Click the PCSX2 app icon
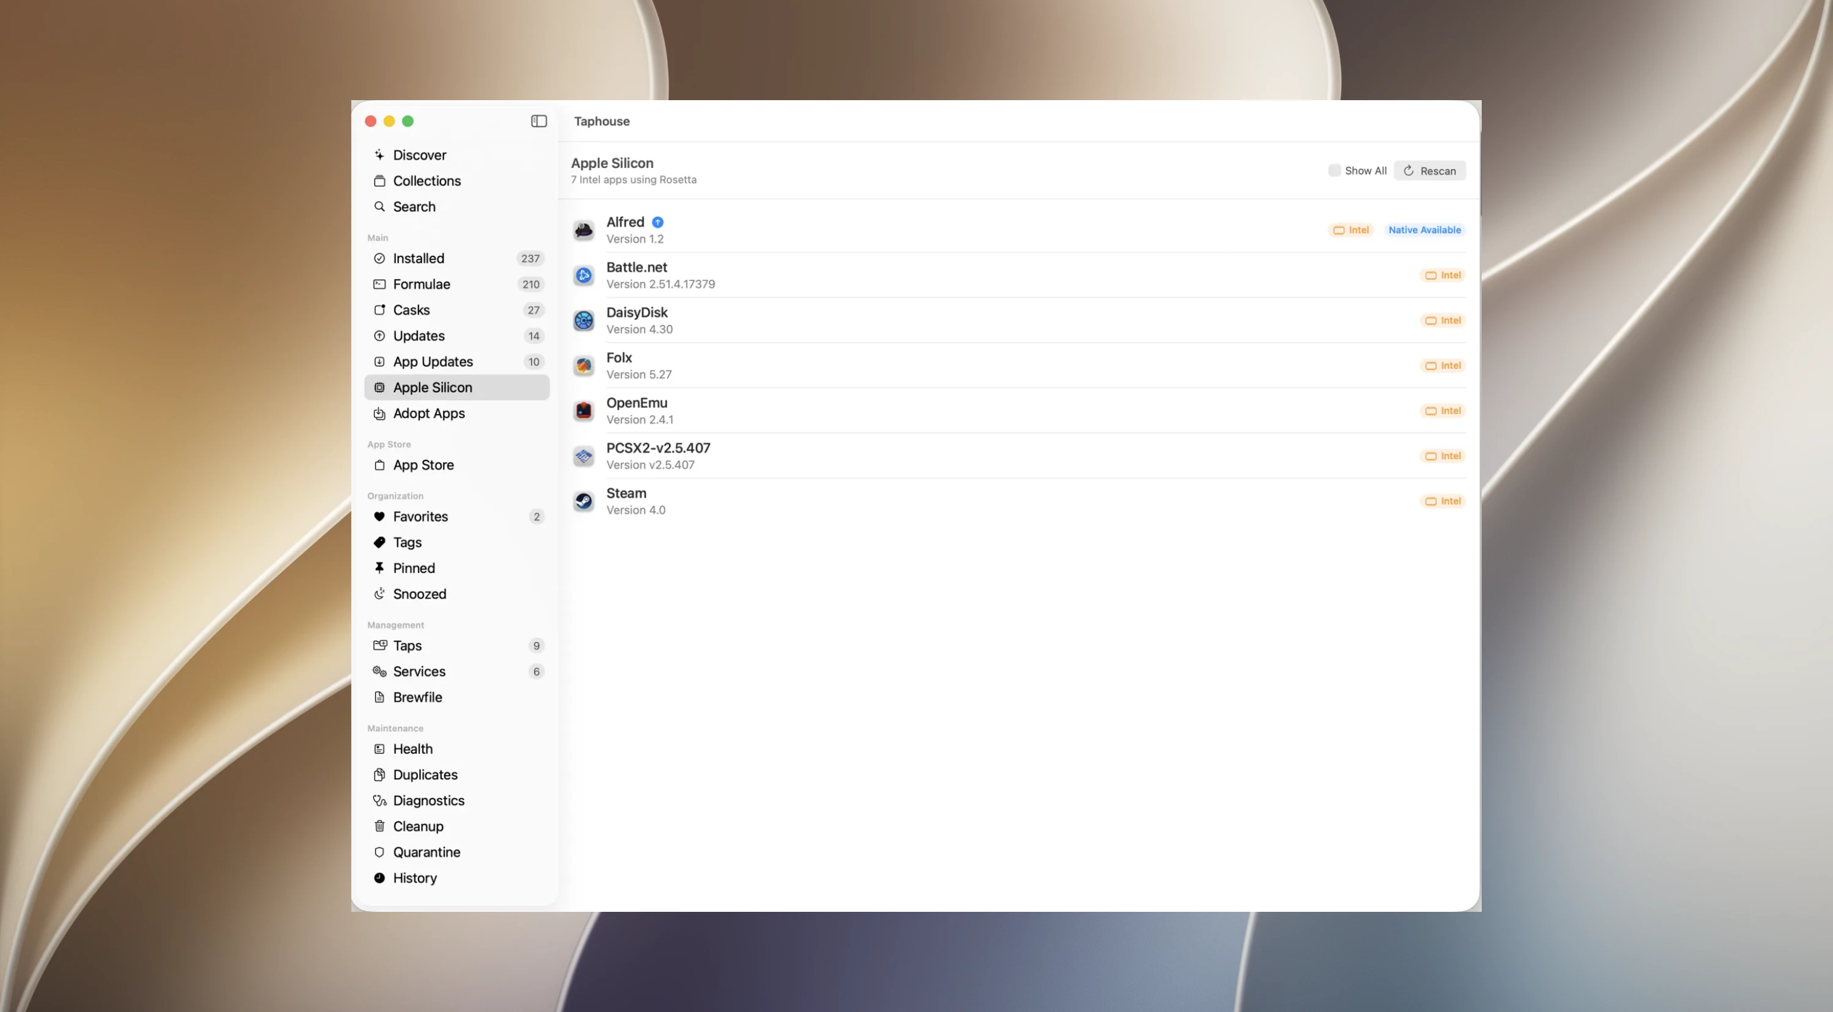This screenshot has height=1012, width=1833. click(584, 456)
